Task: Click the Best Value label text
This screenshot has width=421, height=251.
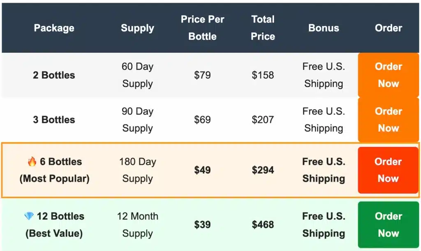Action: (54, 233)
